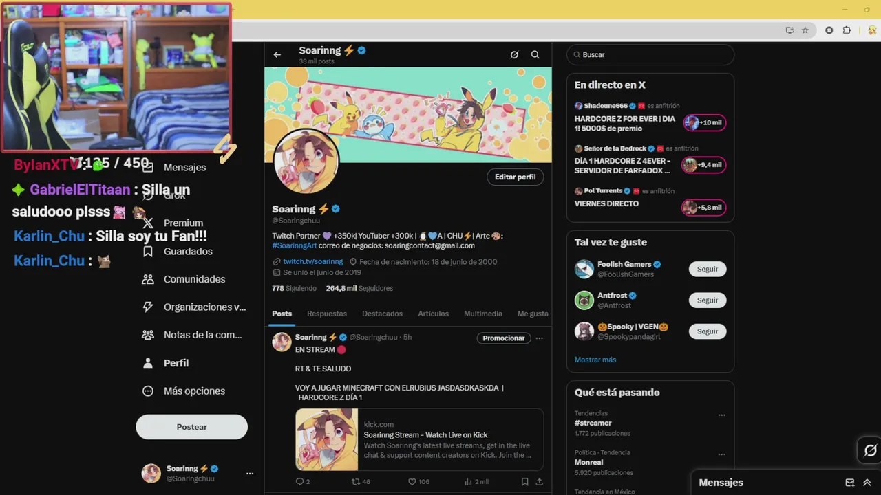Click floating Grok button at right edge
Viewport: 881px width, 495px height.
tap(870, 450)
